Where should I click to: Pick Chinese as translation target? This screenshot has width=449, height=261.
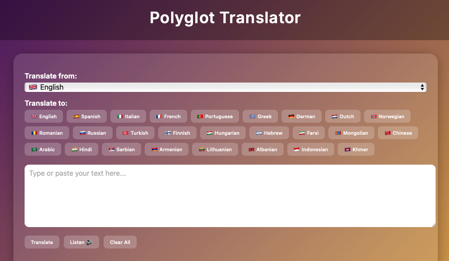pyautogui.click(x=398, y=133)
